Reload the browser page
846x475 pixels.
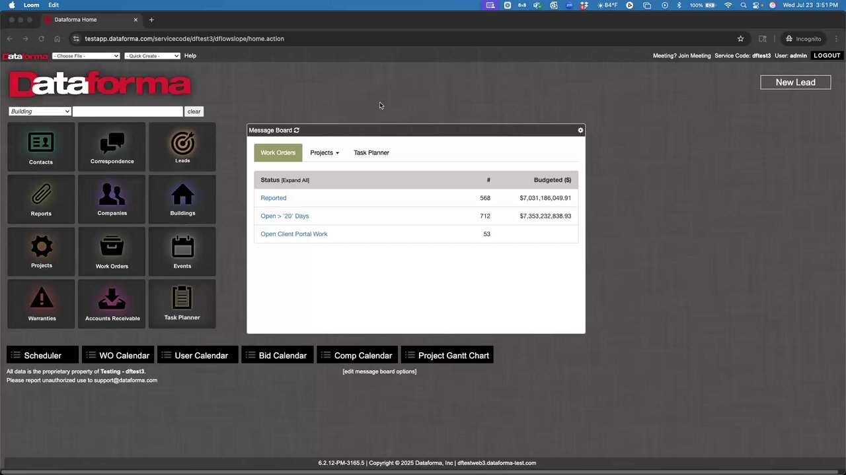click(41, 39)
